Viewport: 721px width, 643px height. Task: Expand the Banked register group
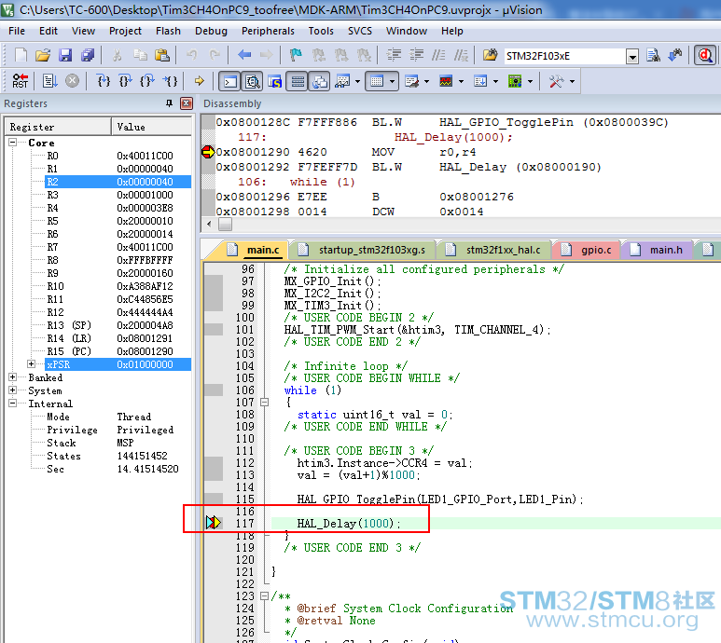(x=12, y=377)
